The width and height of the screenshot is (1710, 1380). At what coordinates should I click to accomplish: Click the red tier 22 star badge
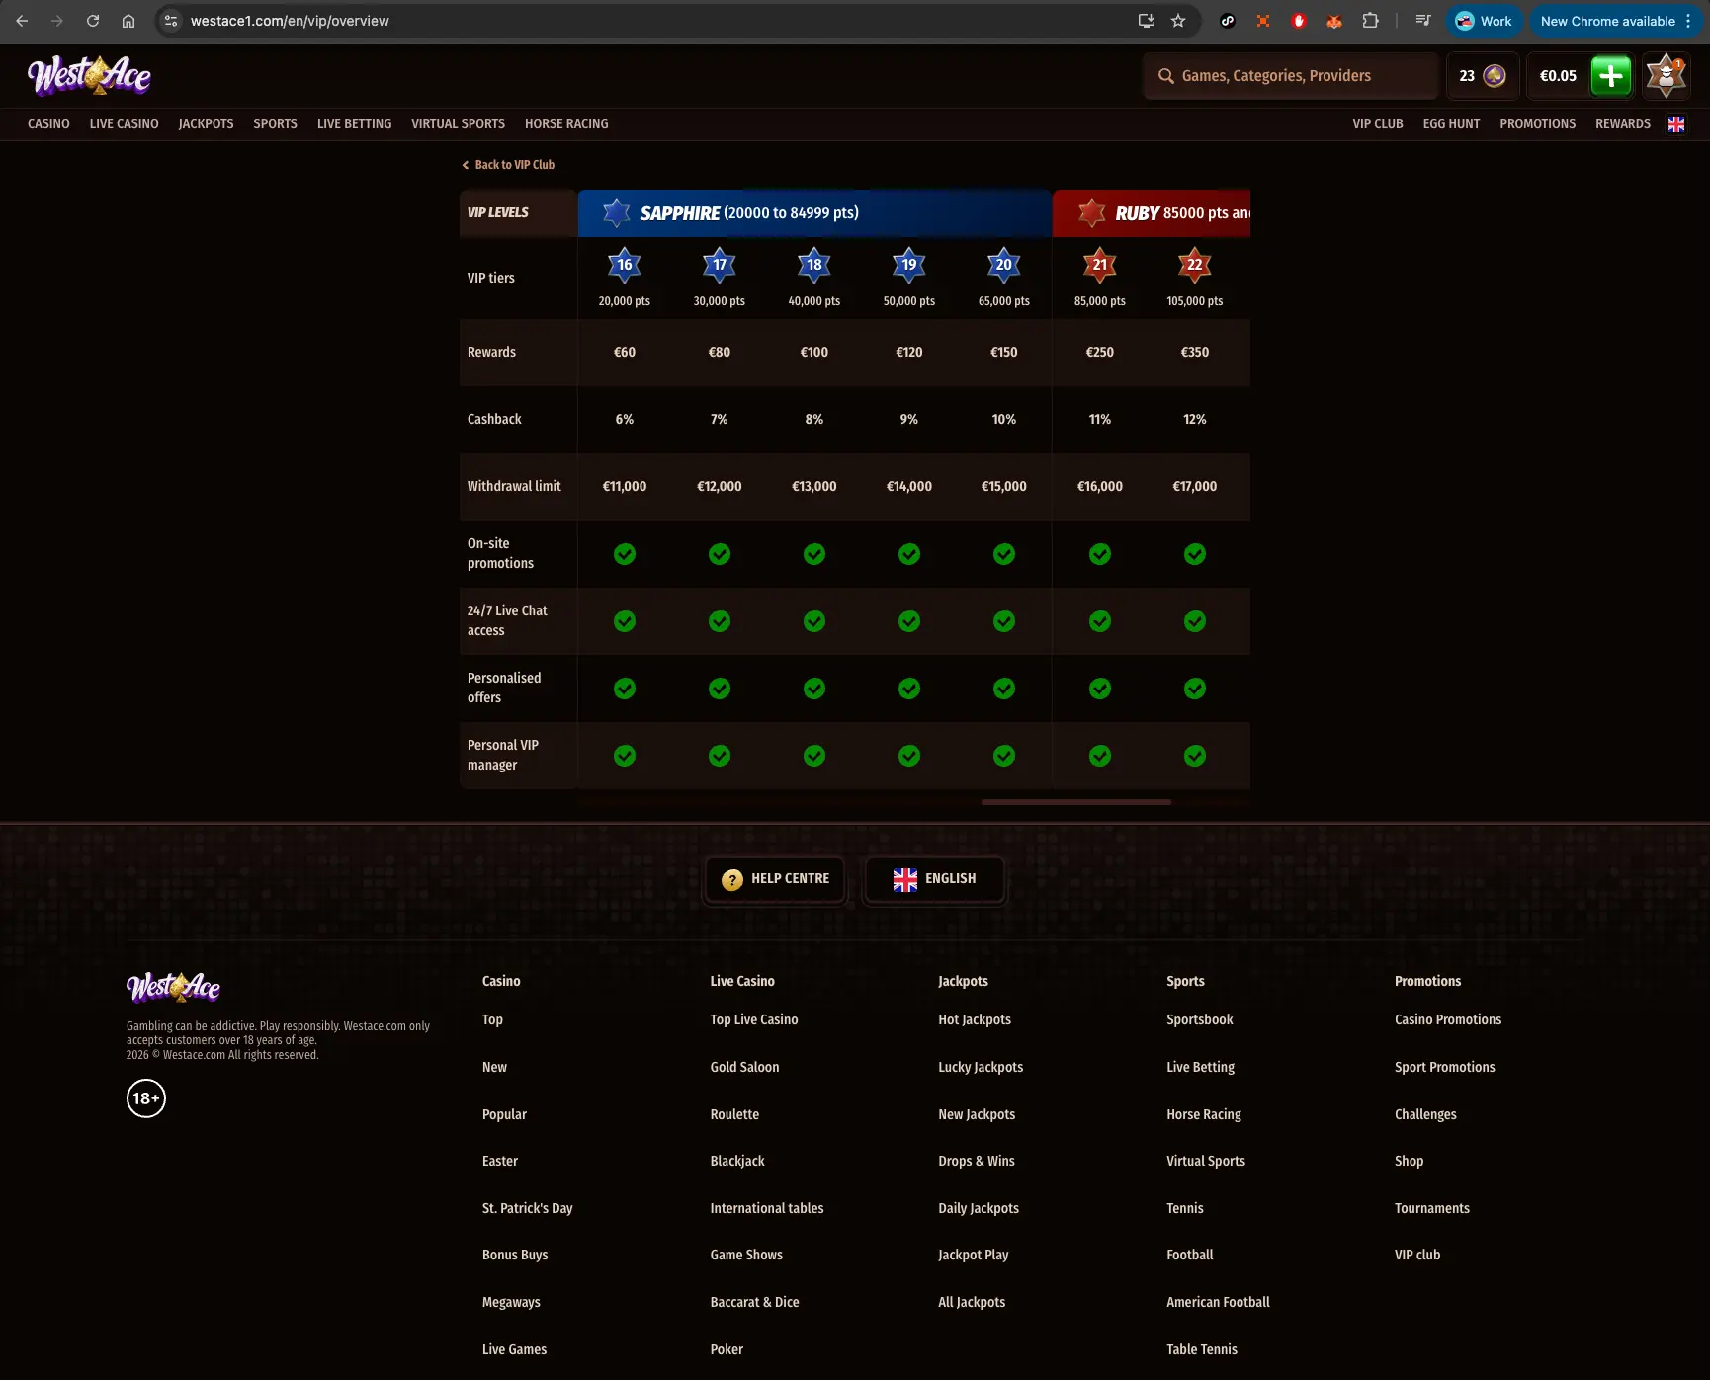(x=1195, y=265)
